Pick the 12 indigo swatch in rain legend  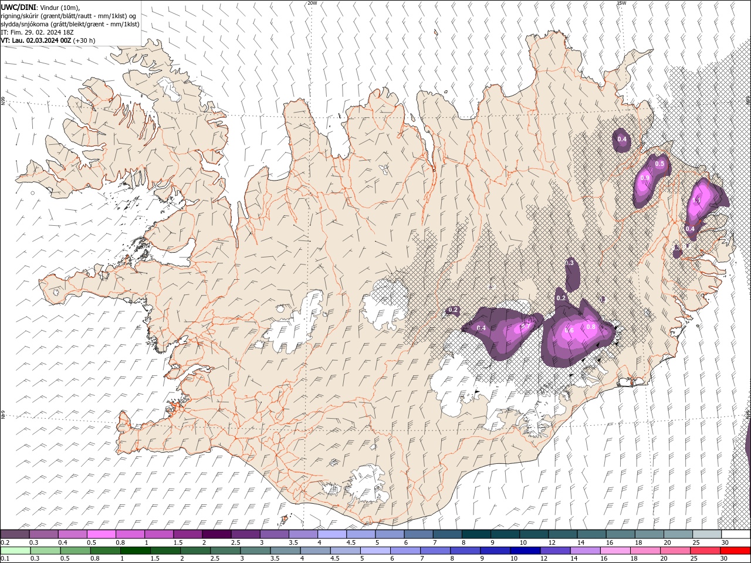(554, 551)
